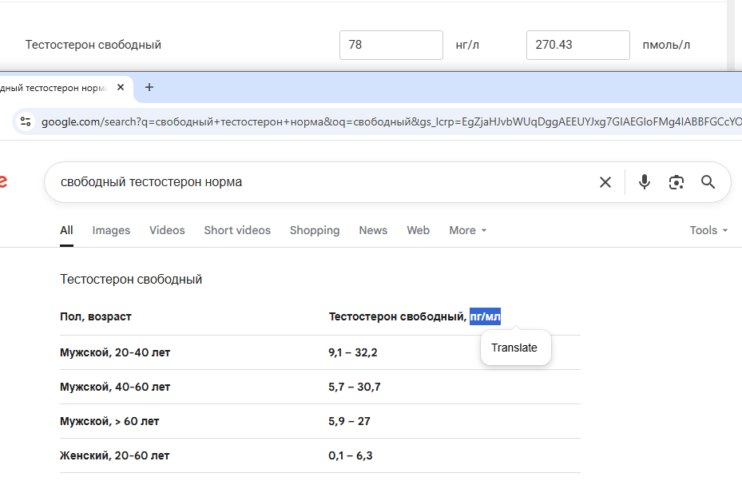This screenshot has width=742, height=481.
Task: Click the pmol/l value field showing 270.43
Action: tap(577, 45)
